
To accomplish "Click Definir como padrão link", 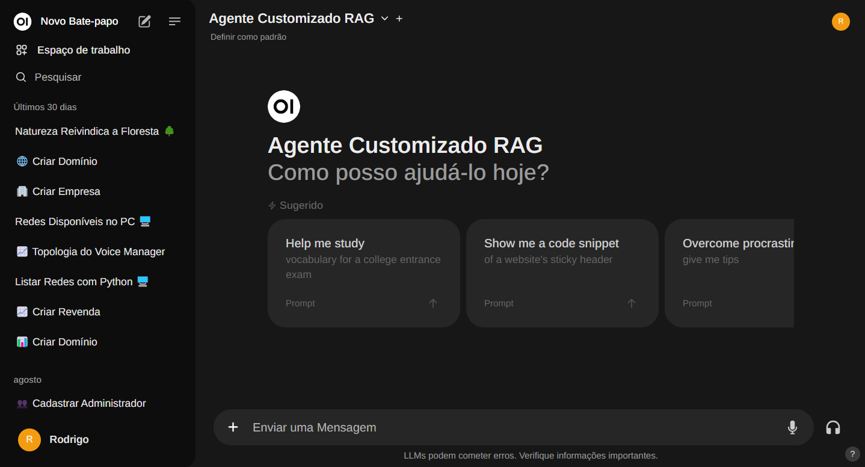I will click(248, 37).
